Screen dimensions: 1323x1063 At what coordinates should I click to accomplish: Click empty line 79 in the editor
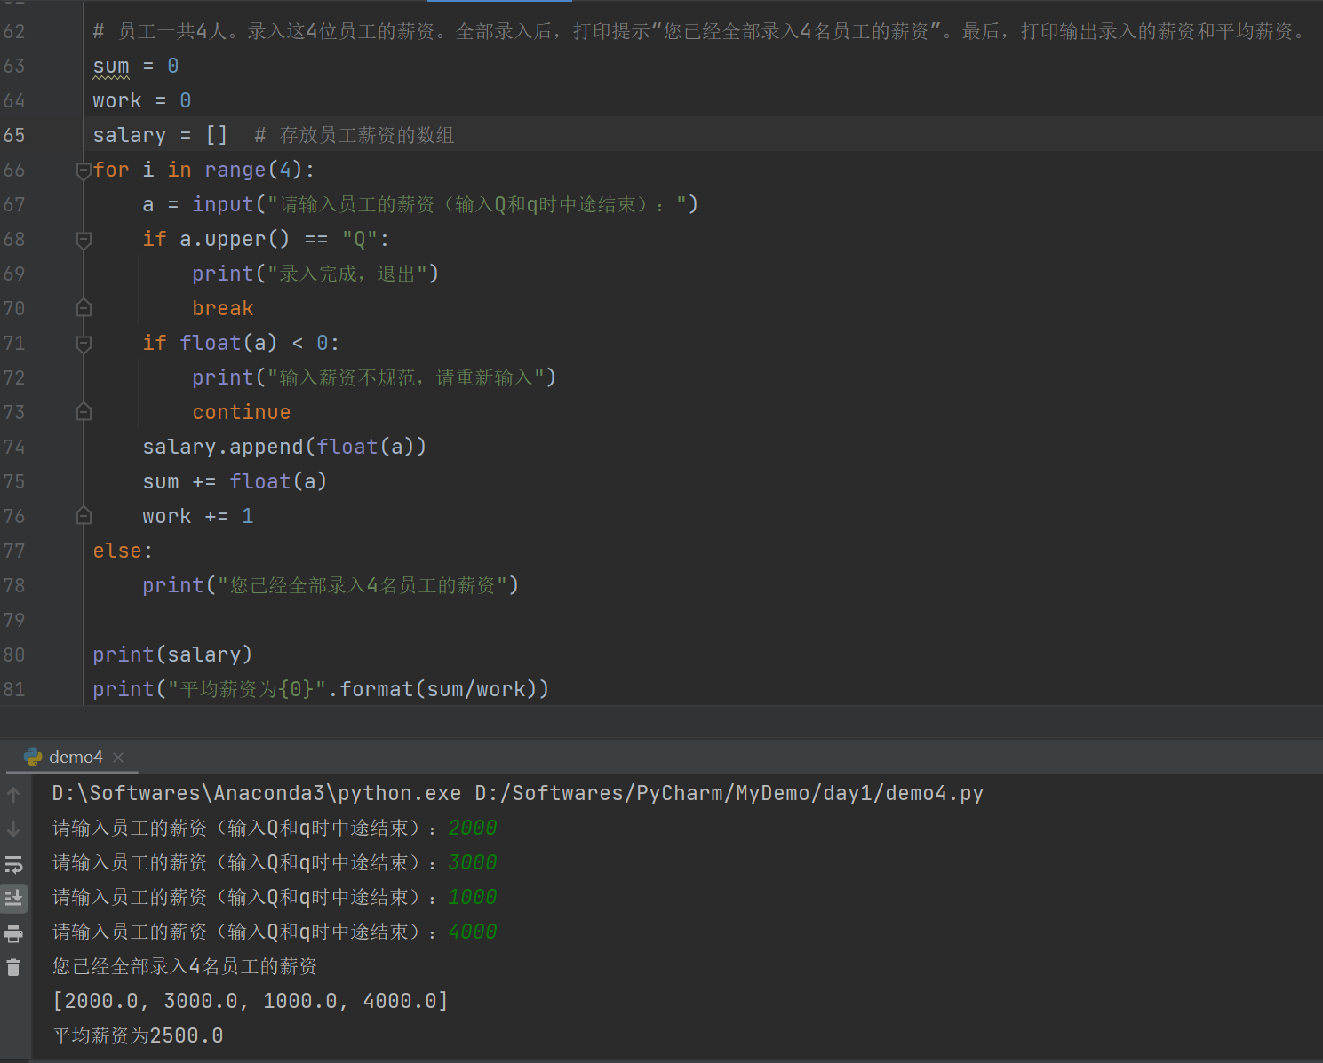coord(702,620)
